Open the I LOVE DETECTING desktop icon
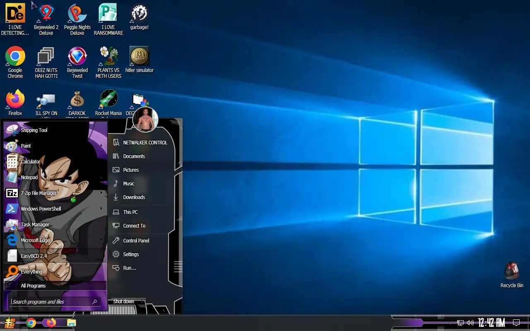530x331 pixels. pos(15,19)
